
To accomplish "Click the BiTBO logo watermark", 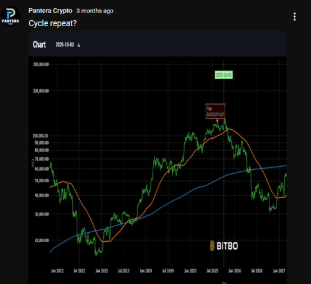I will point(224,246).
